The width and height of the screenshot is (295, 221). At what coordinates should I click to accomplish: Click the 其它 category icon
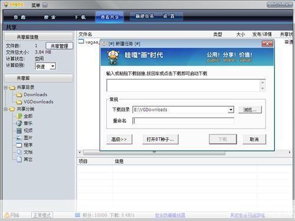[x=19, y=159]
